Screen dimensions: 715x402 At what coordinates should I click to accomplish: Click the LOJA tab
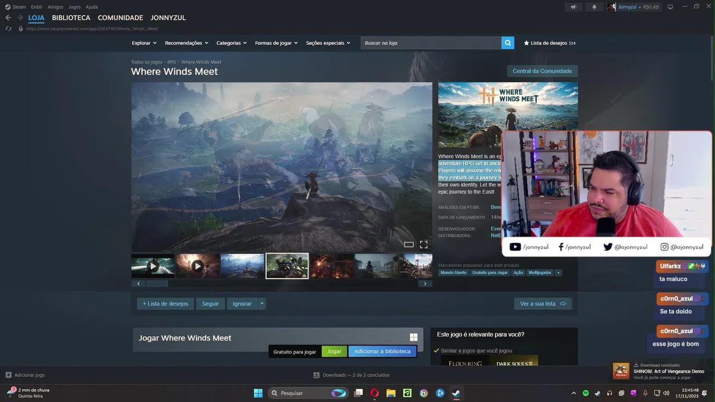click(x=36, y=18)
